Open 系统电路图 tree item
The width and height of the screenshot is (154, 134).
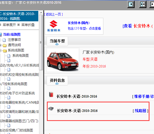(x=20, y=55)
